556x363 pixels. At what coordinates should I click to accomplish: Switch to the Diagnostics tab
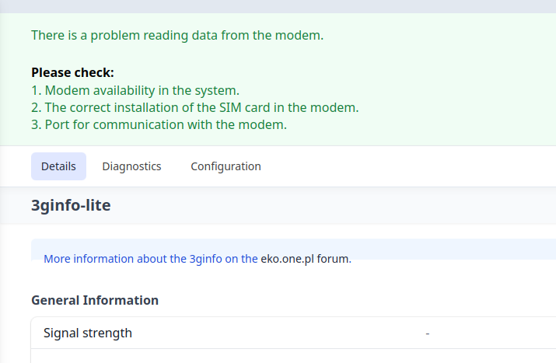click(x=131, y=166)
